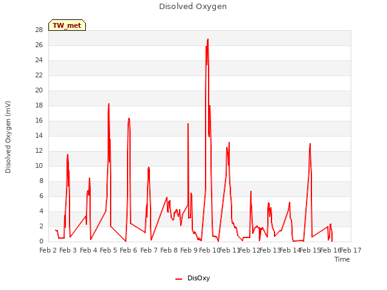387x290 pixels.
Task: Click the 18 y-axis tick value
Action: [39, 106]
